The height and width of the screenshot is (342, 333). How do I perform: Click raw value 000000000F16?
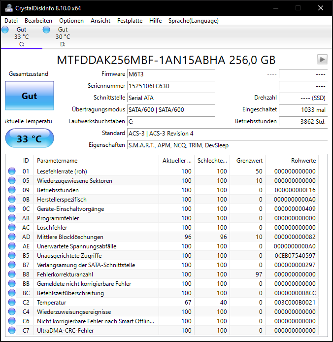[x=295, y=190]
